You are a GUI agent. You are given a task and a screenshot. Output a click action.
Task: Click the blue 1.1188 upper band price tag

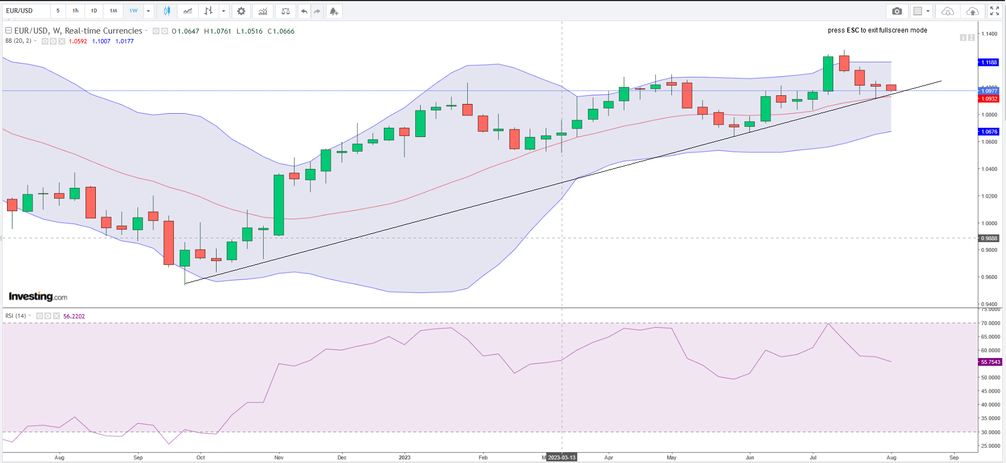[989, 62]
